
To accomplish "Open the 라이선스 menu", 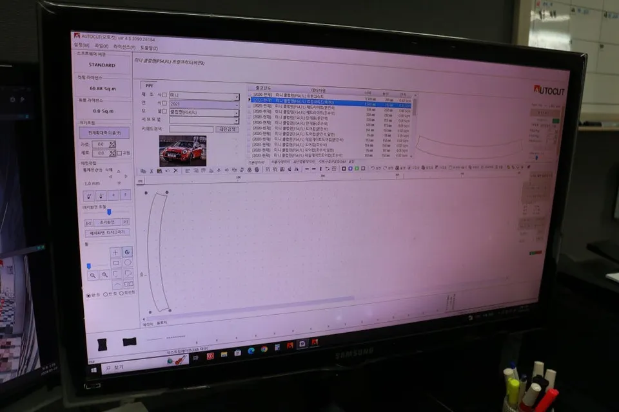I will coord(124,47).
